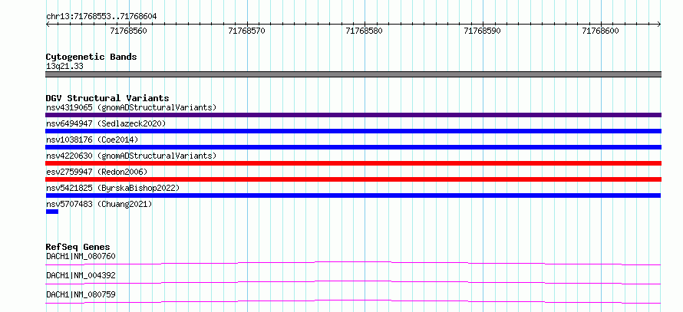
Task: Select variant label nsv5707483 (Chuang2021)
Action: pos(99,204)
